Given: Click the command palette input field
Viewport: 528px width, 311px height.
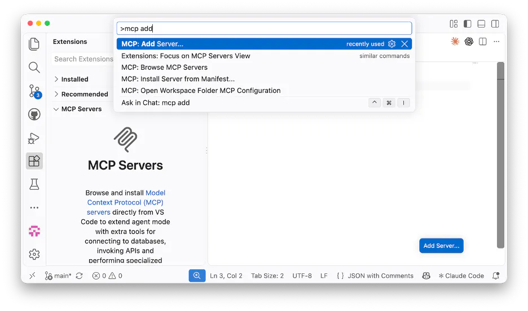Looking at the screenshot, I should (x=264, y=29).
